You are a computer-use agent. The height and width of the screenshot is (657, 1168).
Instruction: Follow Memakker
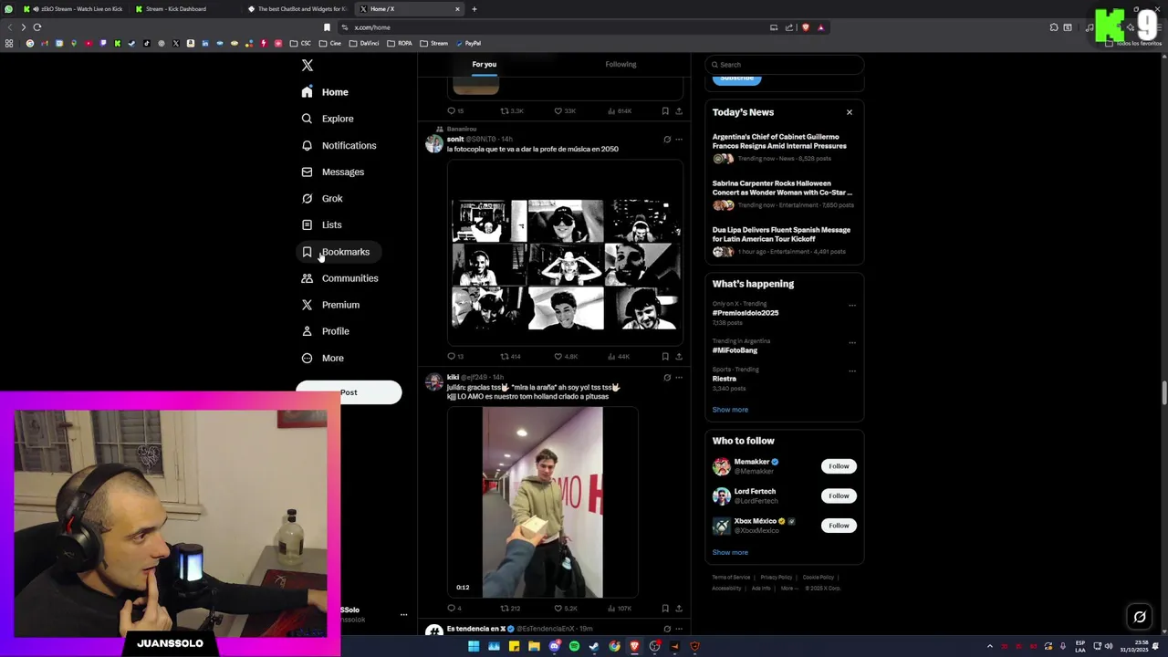pos(839,466)
